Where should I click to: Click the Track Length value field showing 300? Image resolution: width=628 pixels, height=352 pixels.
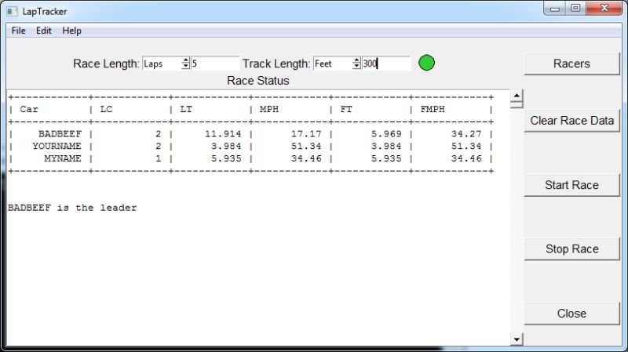[x=386, y=64]
